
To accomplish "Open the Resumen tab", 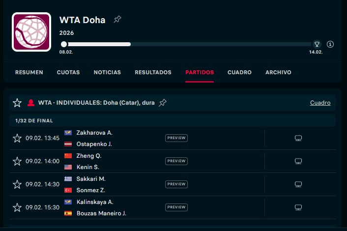I will tap(29, 72).
